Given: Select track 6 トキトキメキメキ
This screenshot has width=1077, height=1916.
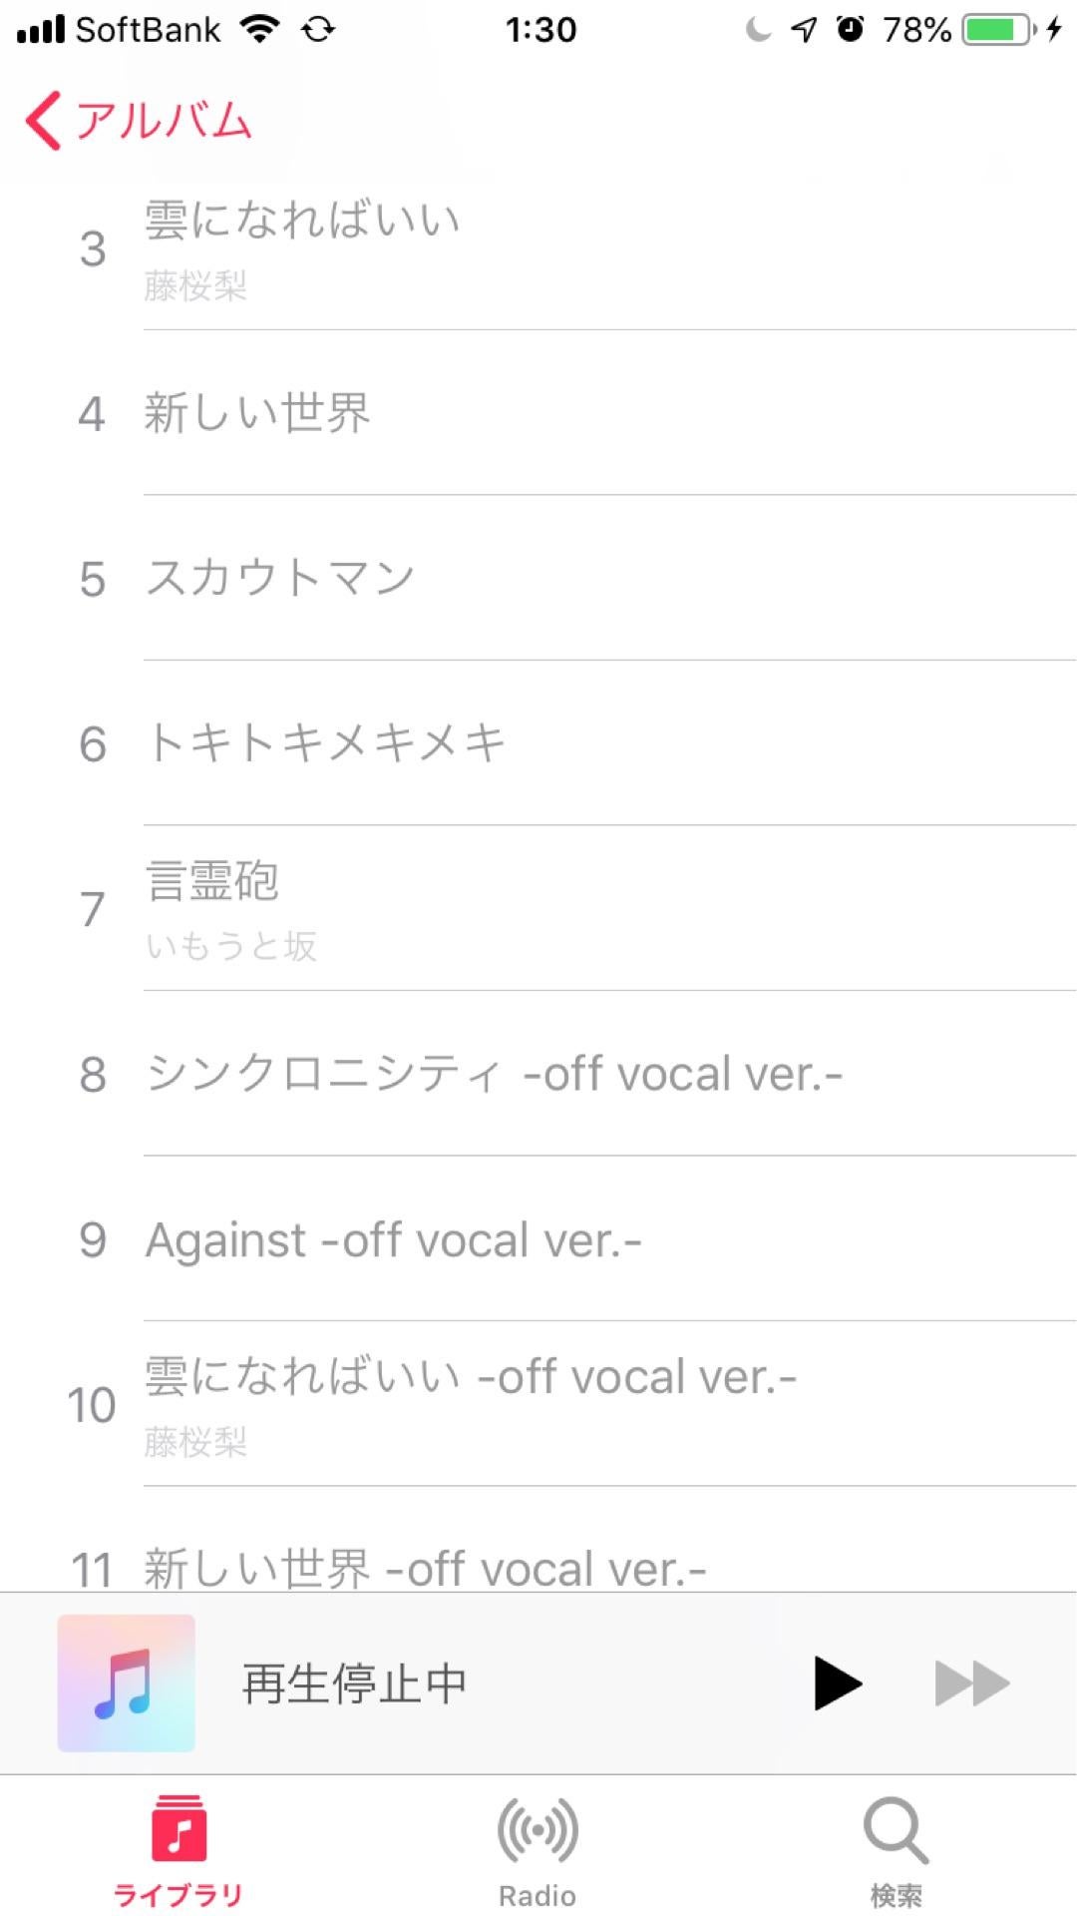Looking at the screenshot, I should 538,742.
